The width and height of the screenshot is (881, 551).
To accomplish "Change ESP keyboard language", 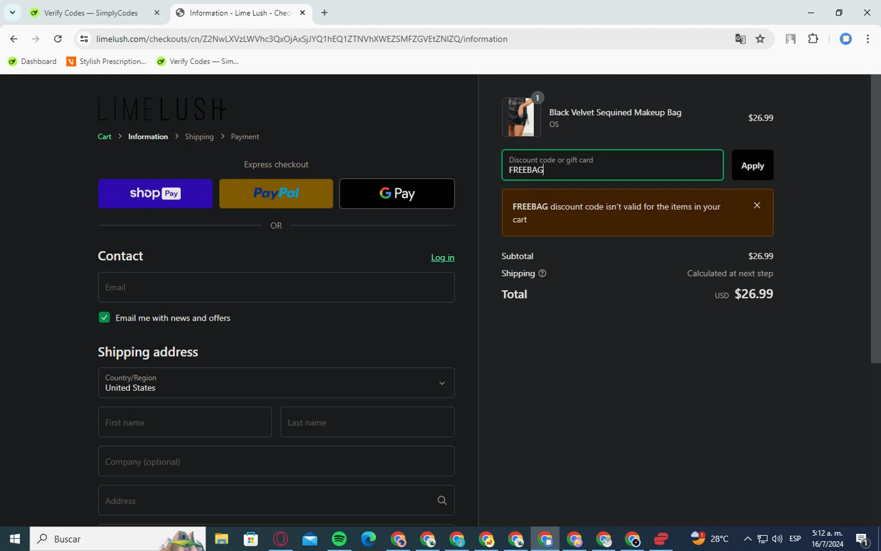I will (x=795, y=539).
